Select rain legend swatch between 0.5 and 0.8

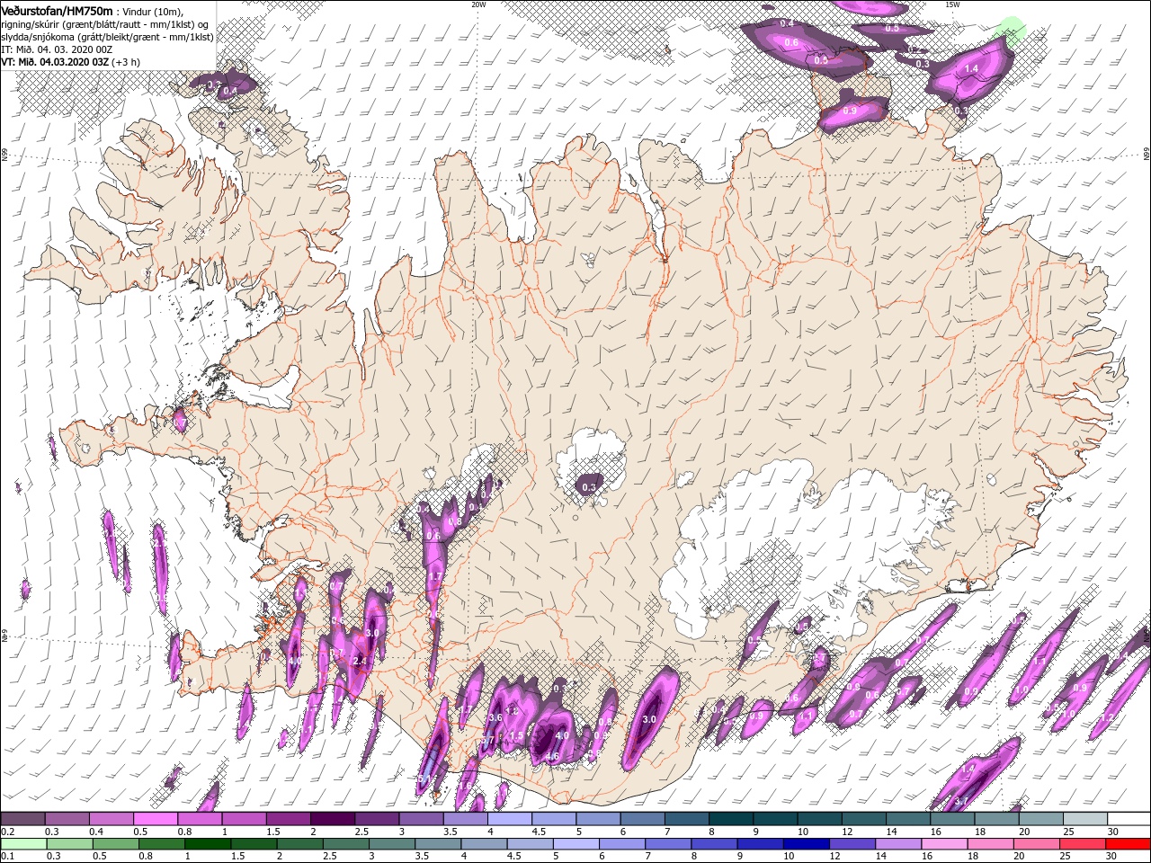pyautogui.click(x=115, y=844)
